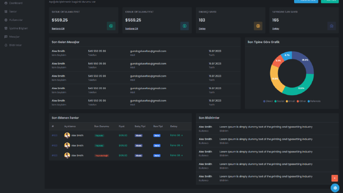
Task: Toggle Referrals series in chart legend
Action: tap(314, 101)
